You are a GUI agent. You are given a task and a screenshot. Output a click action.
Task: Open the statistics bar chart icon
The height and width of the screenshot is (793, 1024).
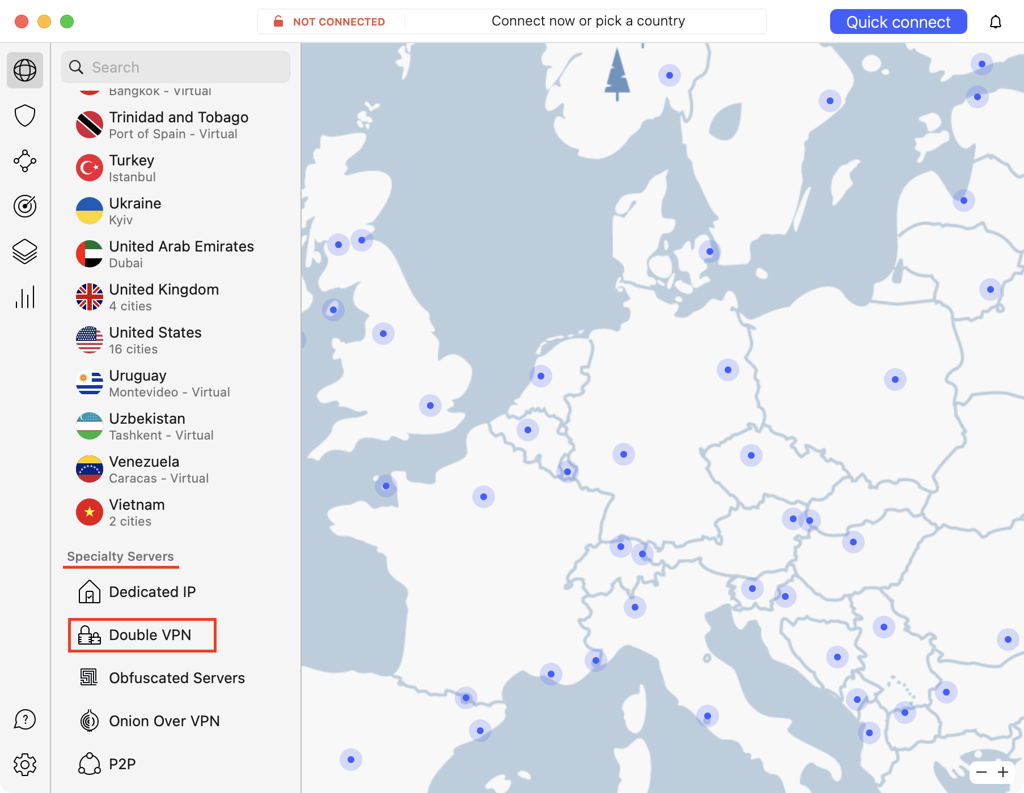click(25, 297)
